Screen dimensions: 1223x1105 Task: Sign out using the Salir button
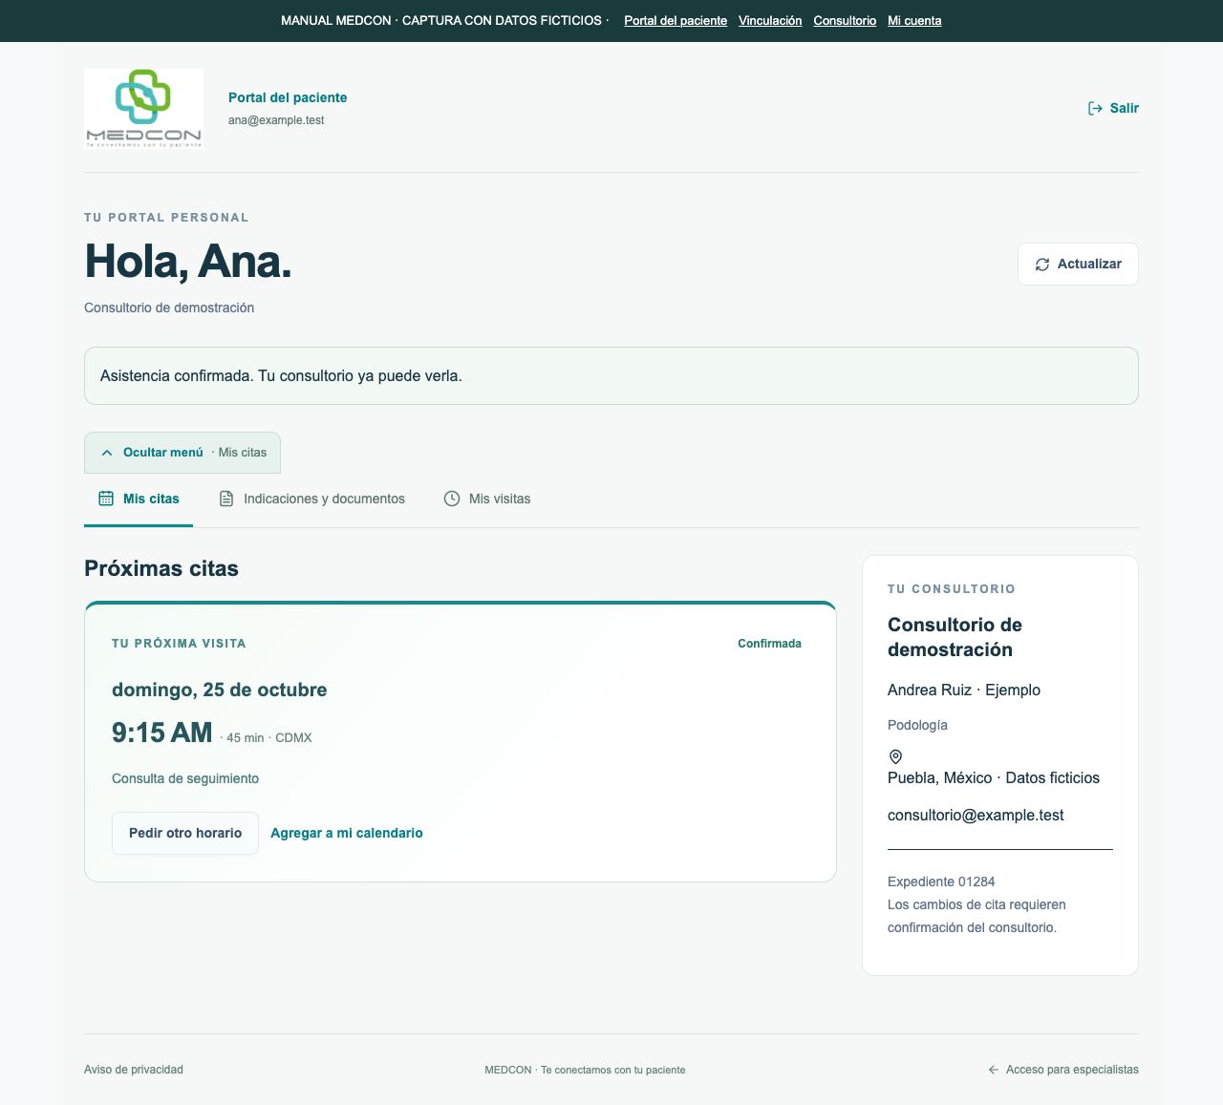click(1113, 109)
